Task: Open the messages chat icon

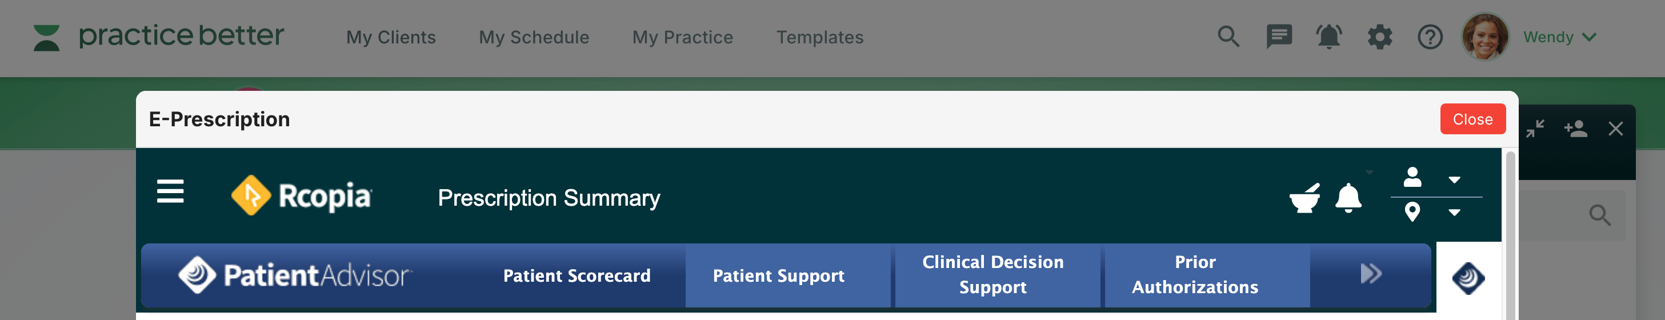Action: point(1279,37)
